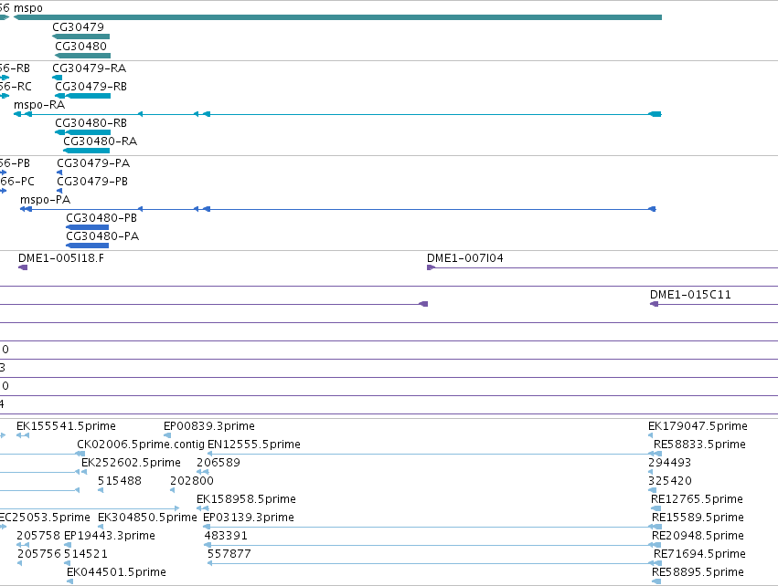This screenshot has width=778, height=586.
Task: Click the 483391 EST label
Action: [226, 536]
